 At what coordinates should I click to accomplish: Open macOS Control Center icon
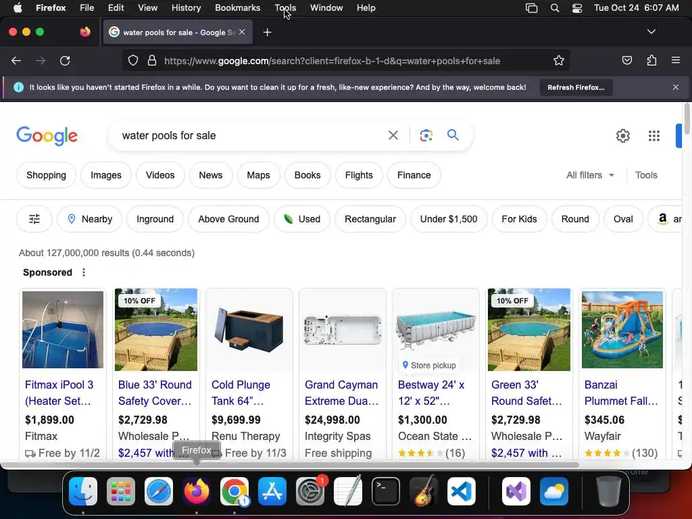click(x=577, y=8)
